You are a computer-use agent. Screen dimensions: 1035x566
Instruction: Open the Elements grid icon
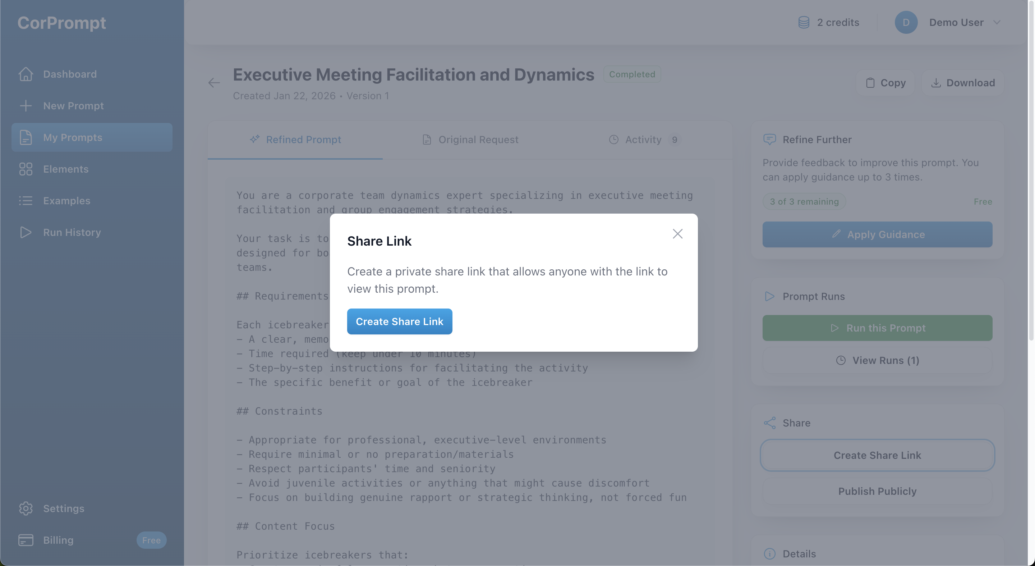click(26, 169)
